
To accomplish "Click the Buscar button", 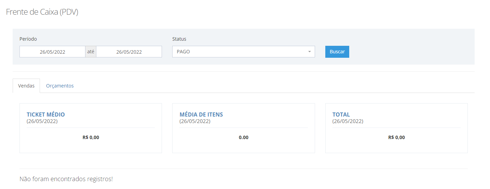I will coord(337,52).
